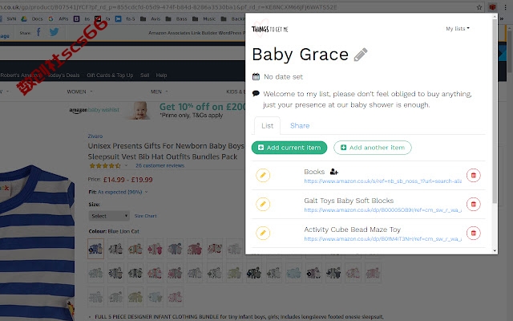Click the Amazon baby wishlist banner
Viewport: 513px width, 321px height.
[157, 111]
